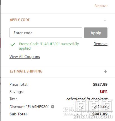
Task: Click the calculated in checkout tax text
Action: tap(87, 99)
